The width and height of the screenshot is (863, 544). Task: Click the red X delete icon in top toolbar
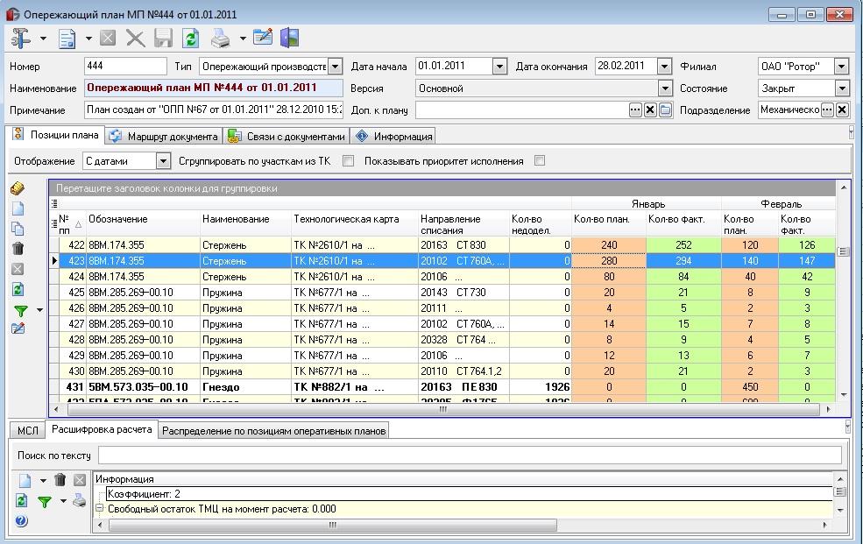coord(136,39)
